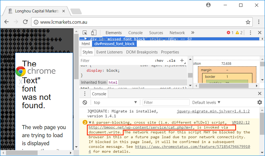
Task: Expand the missed_font_block div node
Action: [x=86, y=39]
